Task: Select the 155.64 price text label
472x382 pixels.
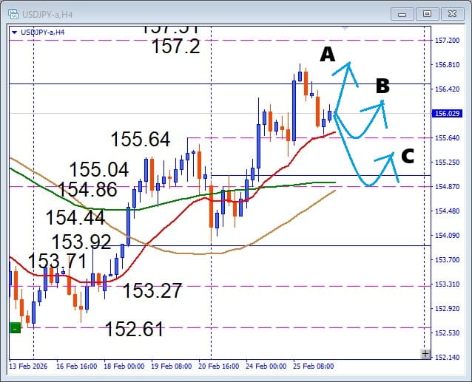Action: (x=141, y=140)
